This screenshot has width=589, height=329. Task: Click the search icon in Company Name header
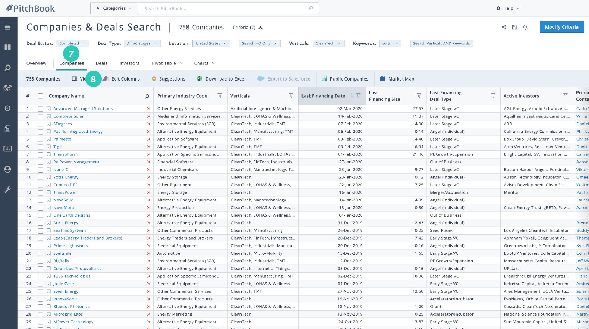coord(147,96)
